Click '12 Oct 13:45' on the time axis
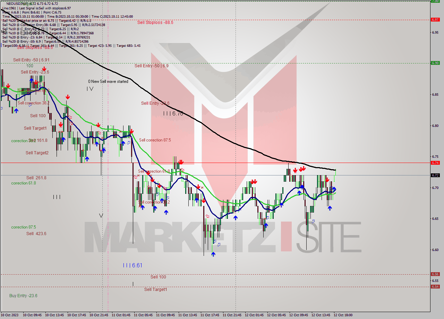This screenshot has width=444, height=319. pyautogui.click(x=321, y=315)
